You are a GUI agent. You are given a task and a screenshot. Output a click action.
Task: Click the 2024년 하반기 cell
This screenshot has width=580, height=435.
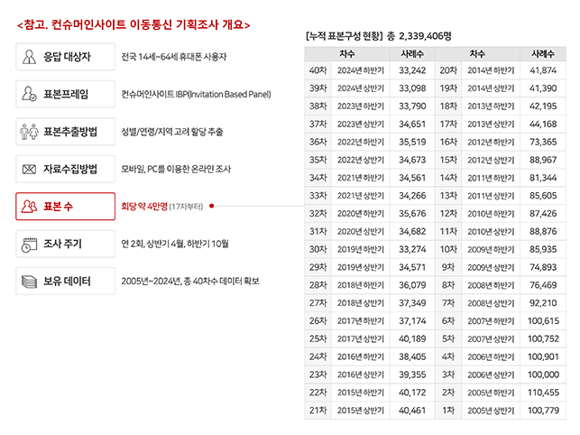(361, 70)
